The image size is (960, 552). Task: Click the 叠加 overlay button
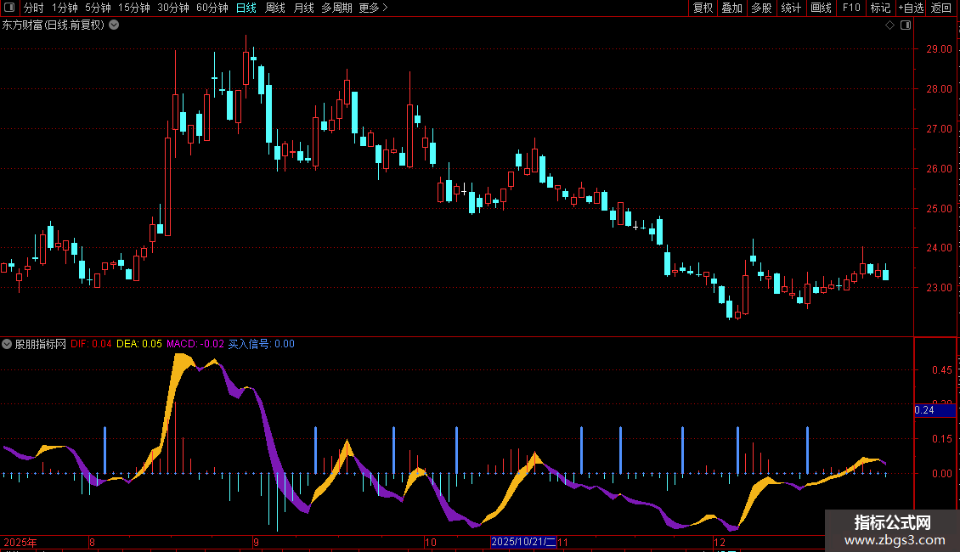(731, 8)
